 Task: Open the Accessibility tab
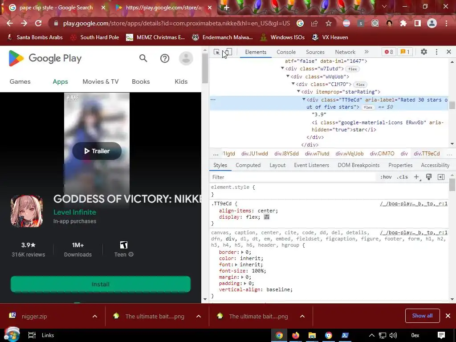[x=435, y=165]
